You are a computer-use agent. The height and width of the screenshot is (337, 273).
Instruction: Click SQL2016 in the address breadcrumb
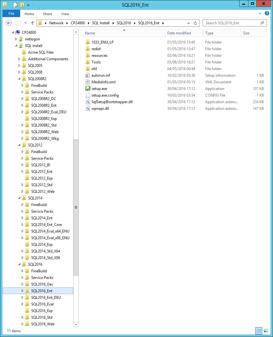(x=124, y=23)
